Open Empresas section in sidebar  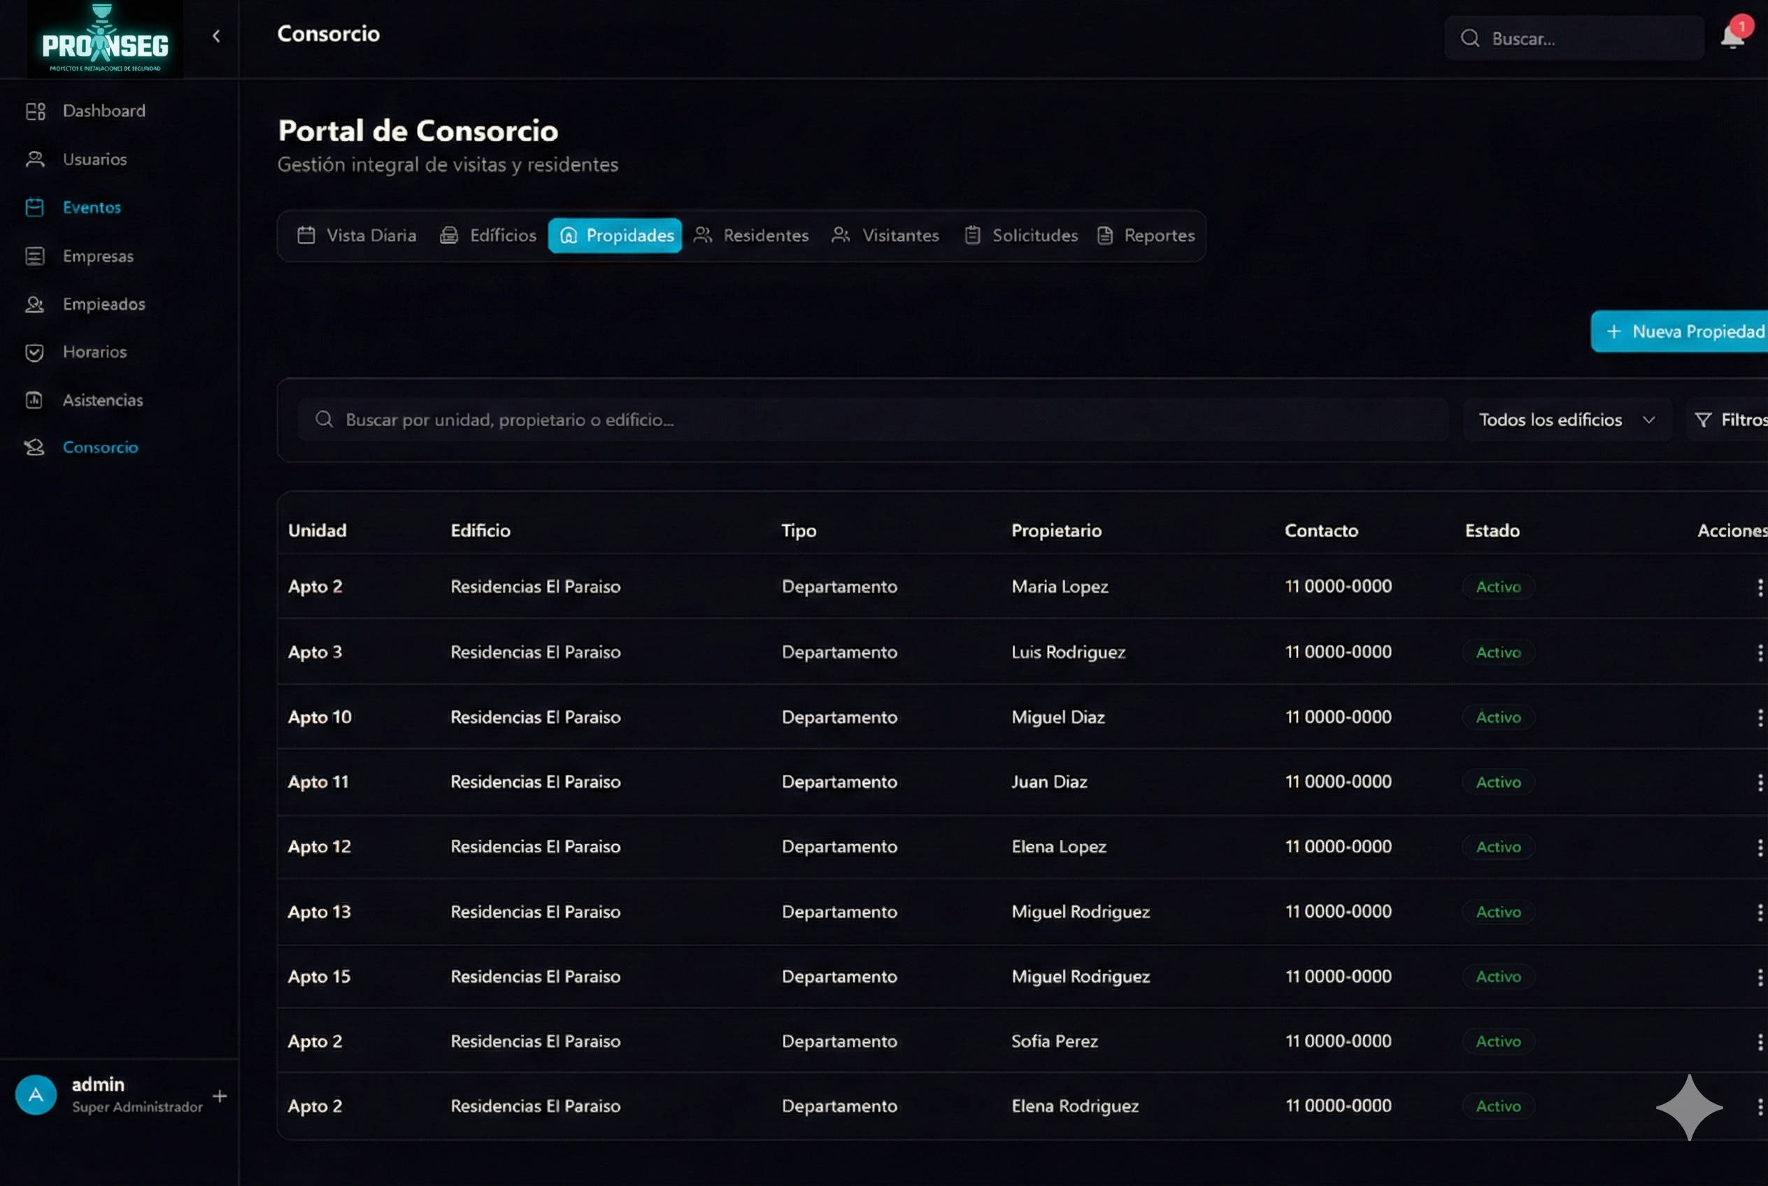(x=98, y=256)
